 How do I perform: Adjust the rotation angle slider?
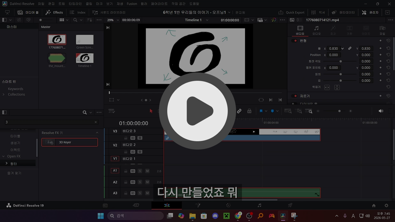click(x=340, y=61)
